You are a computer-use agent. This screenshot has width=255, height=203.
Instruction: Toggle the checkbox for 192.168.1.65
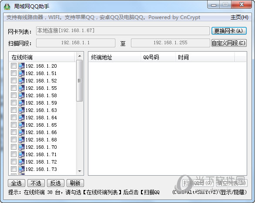[13, 125]
